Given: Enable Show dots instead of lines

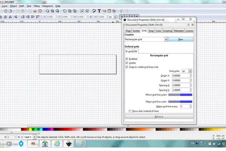Looking at the screenshot, I should 130,111.
